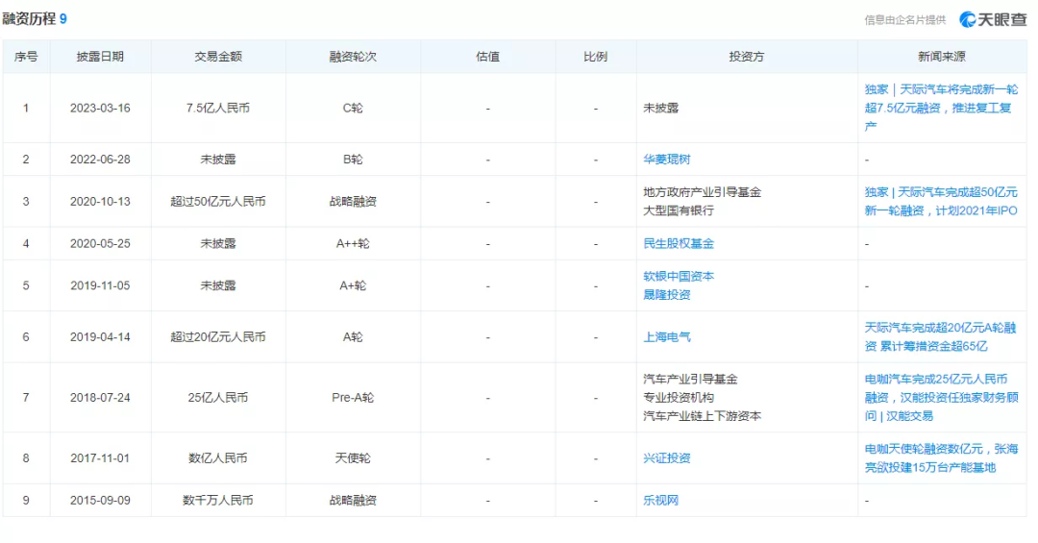Open news about 7.5亿元 new round financing
The height and width of the screenshot is (543, 1038).
tap(941, 108)
